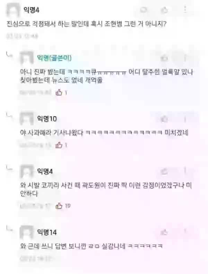Like 익명10 reply using faded thumb icon
This screenshot has width=208, height=274.
(x=164, y=119)
